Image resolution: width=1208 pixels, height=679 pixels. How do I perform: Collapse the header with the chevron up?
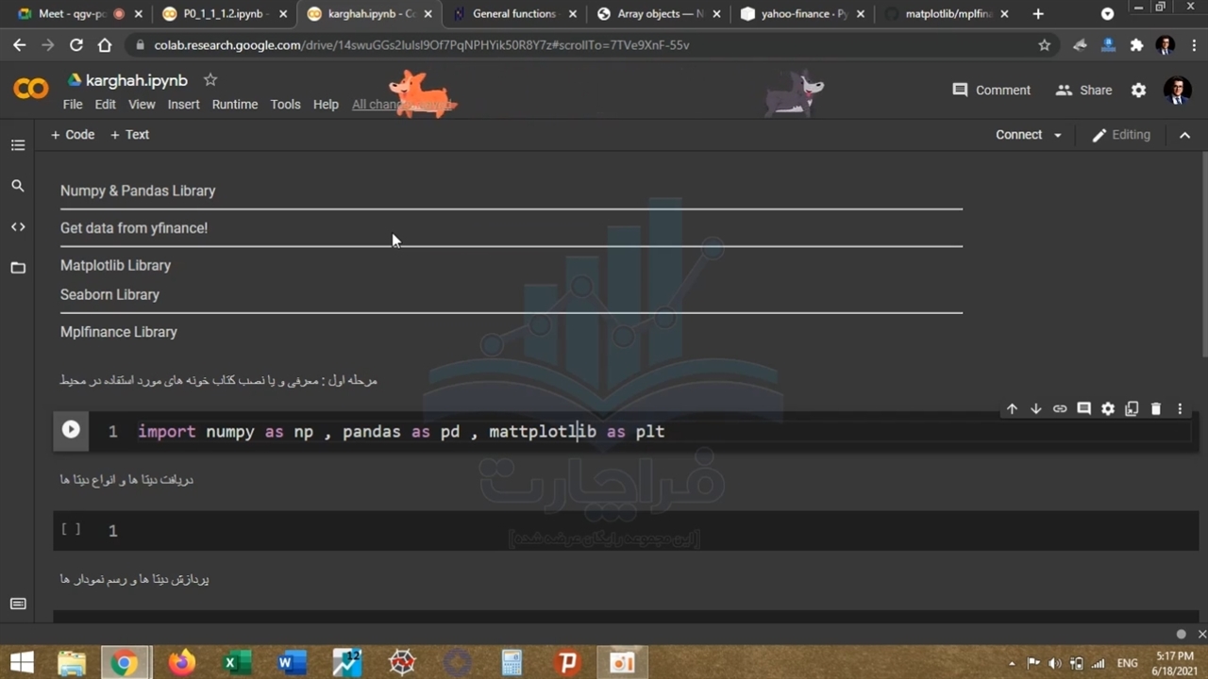tap(1184, 135)
